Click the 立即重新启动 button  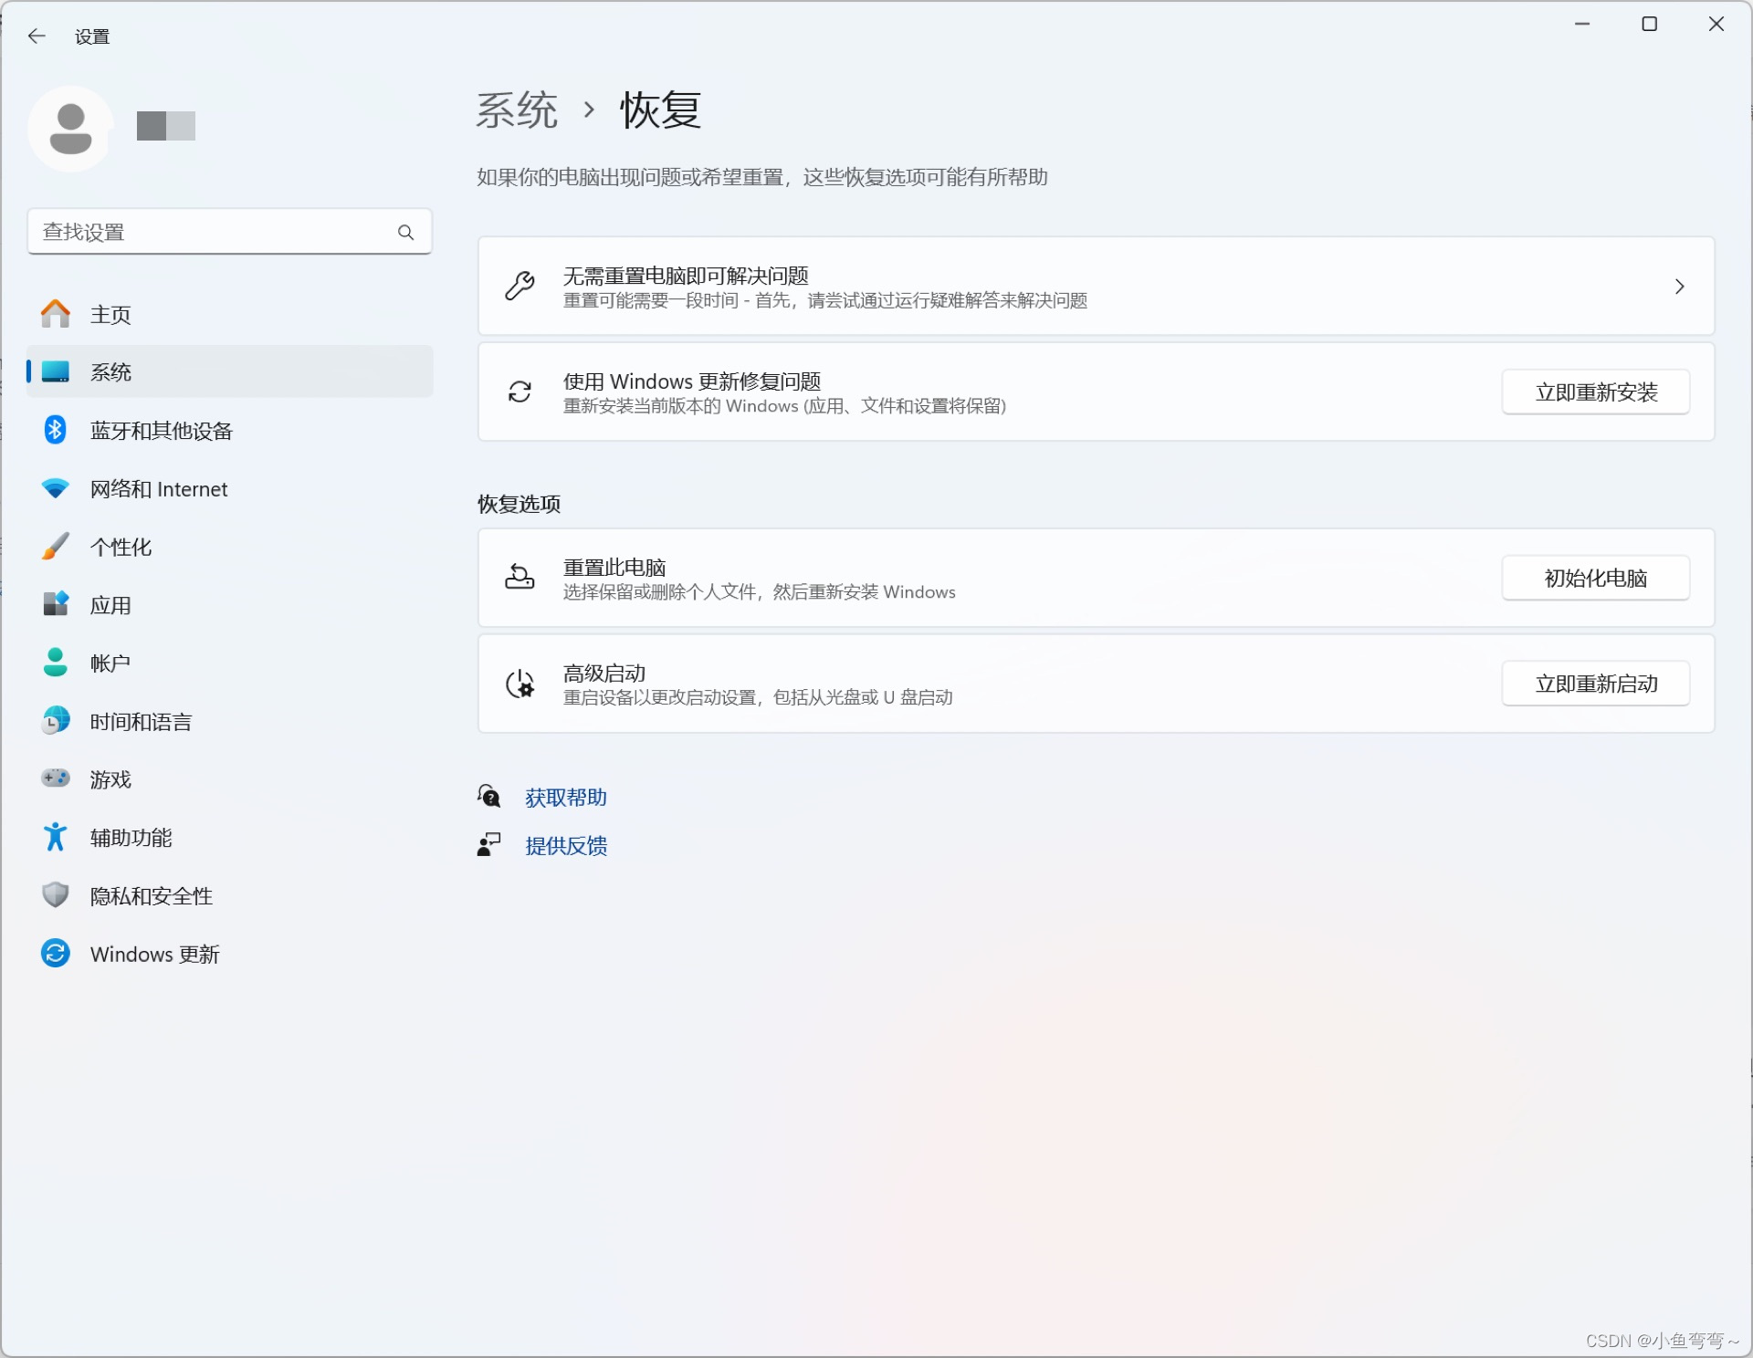pyautogui.click(x=1596, y=684)
